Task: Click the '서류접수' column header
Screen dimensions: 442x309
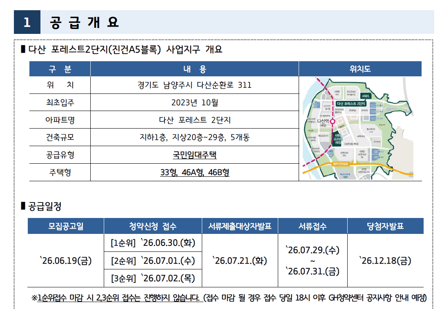Action: tap(313, 226)
